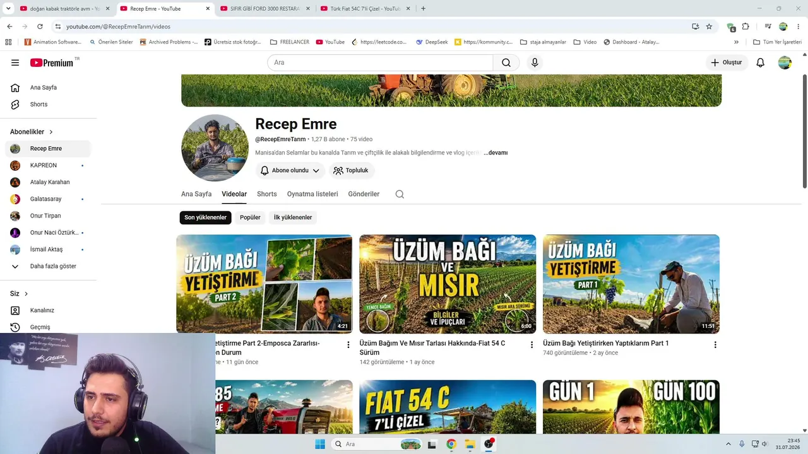Click the YouTube search magnifier button
The height and width of the screenshot is (454, 808).
506,62
